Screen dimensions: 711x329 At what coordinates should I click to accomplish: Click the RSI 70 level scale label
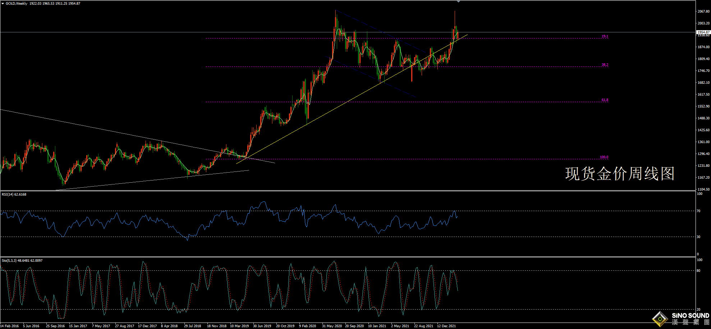click(x=698, y=211)
